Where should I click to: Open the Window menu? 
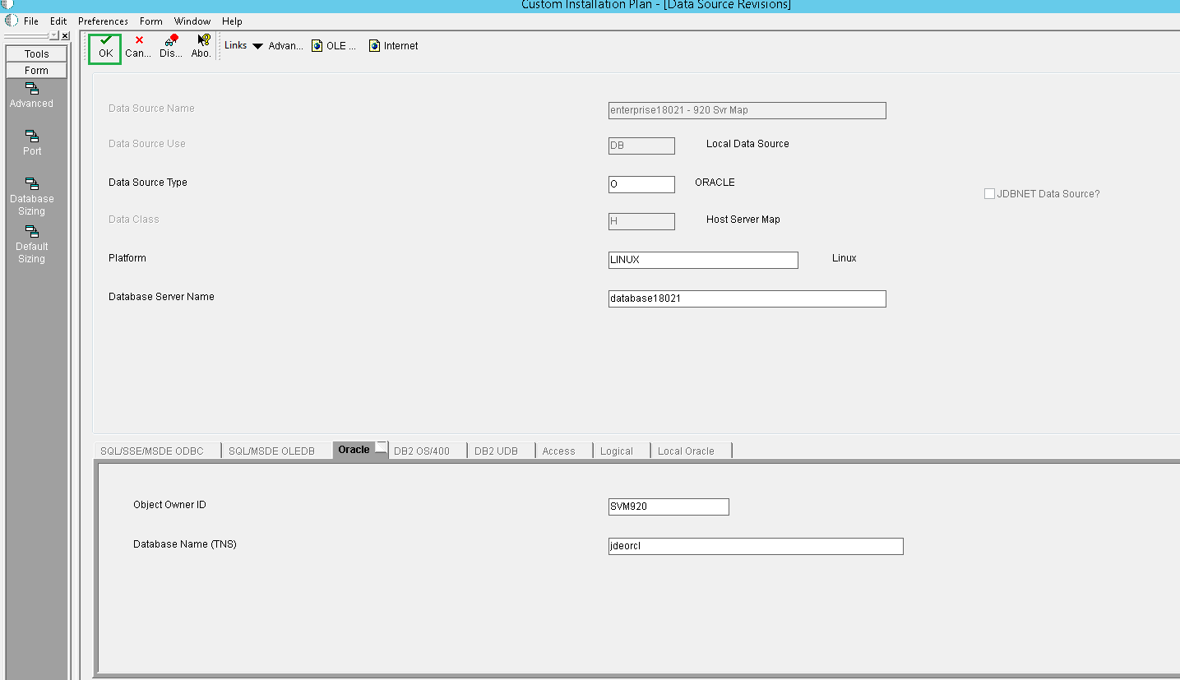click(192, 21)
